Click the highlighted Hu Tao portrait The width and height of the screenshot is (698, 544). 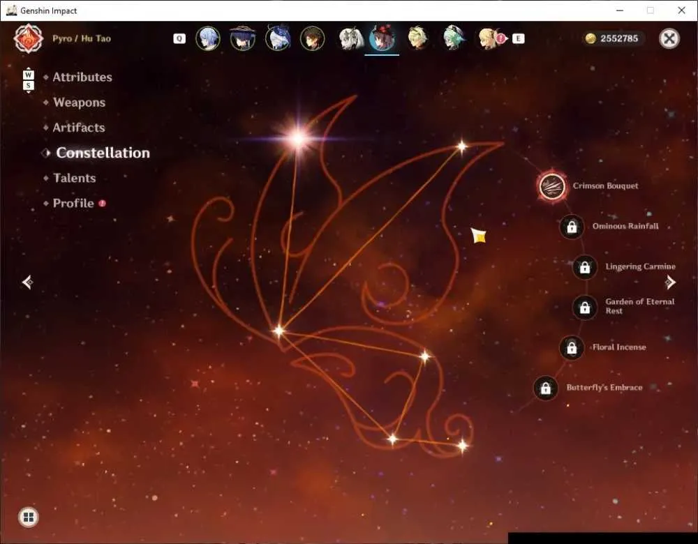click(x=382, y=38)
